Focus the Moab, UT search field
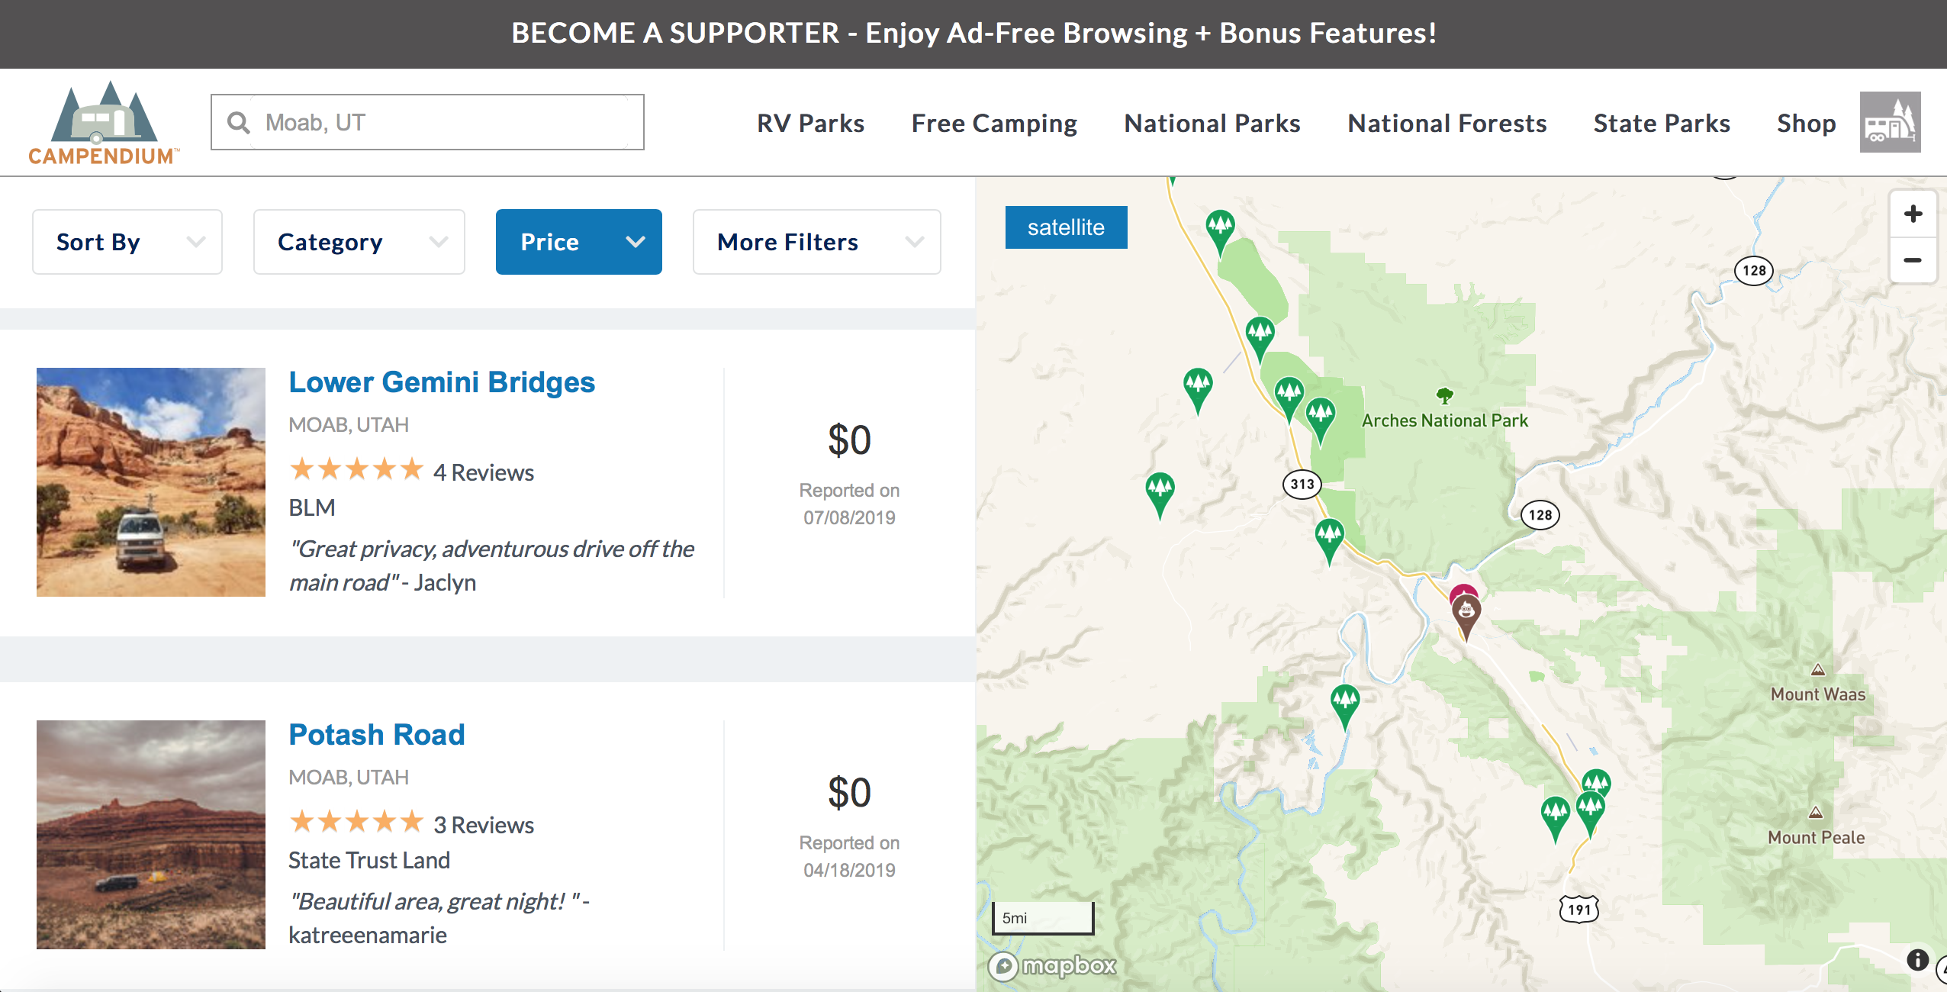1947x992 pixels. pos(427,122)
